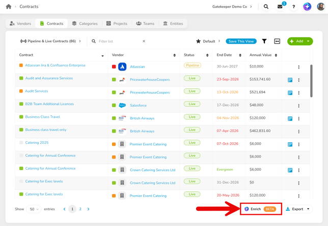Open row menu for Business Class Travel
The height and width of the screenshot is (226, 328).
pos(298,118)
